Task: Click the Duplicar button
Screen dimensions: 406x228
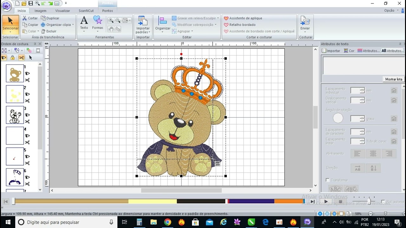Action: click(50, 18)
